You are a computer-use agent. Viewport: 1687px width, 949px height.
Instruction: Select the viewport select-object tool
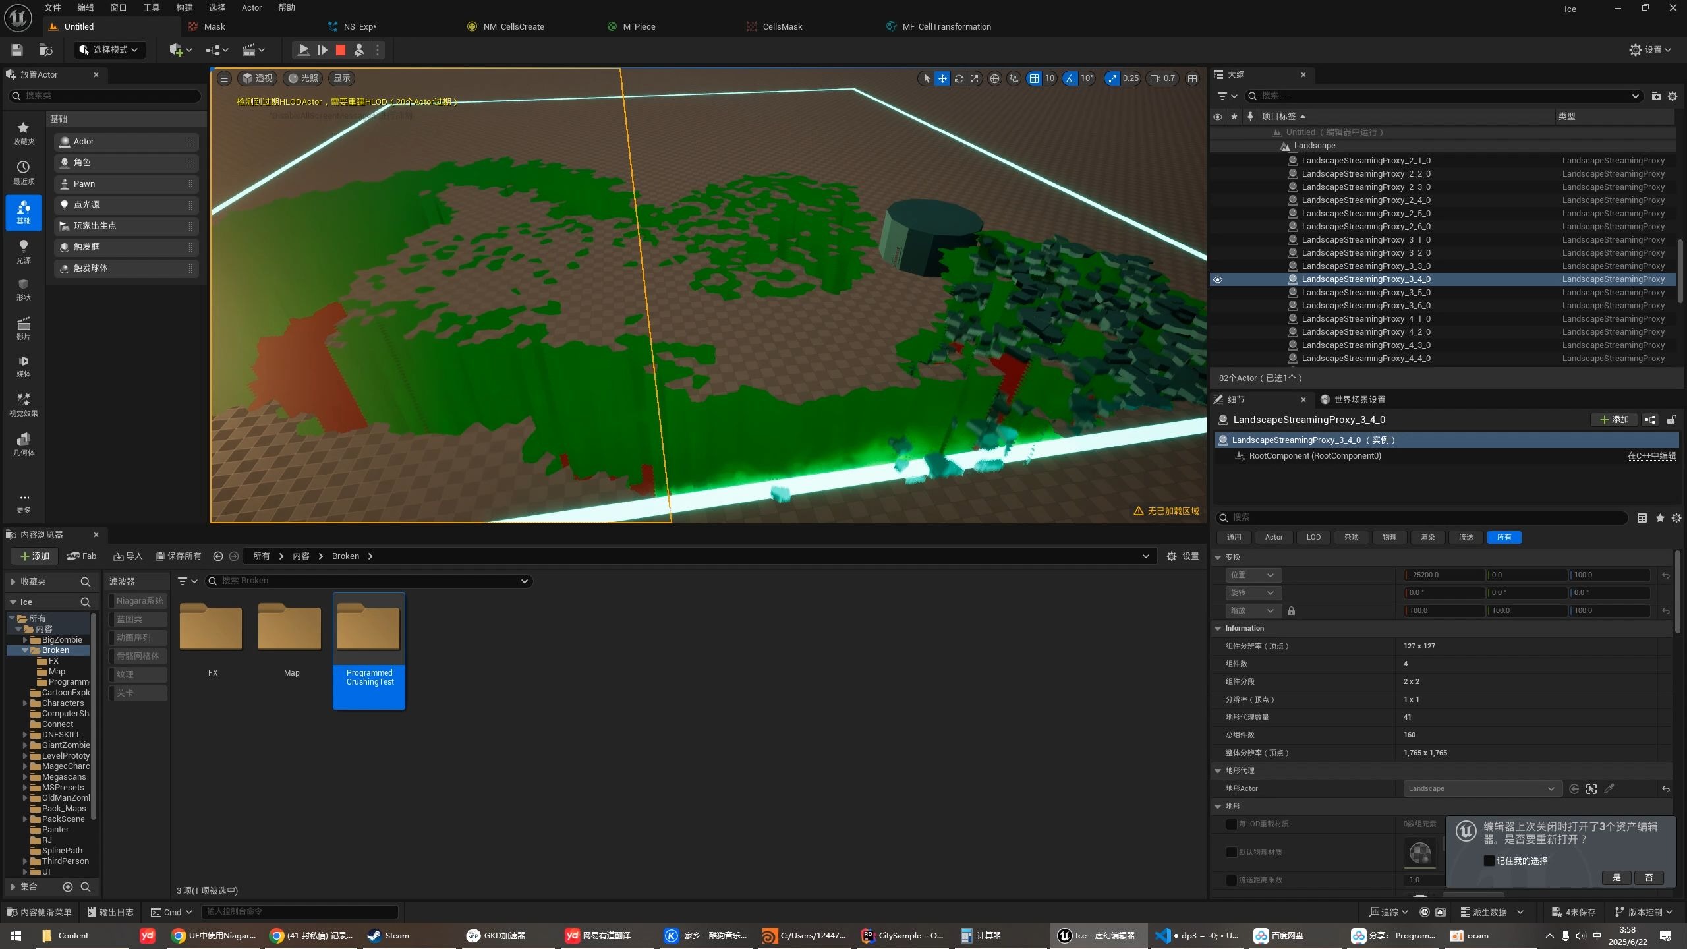927,78
